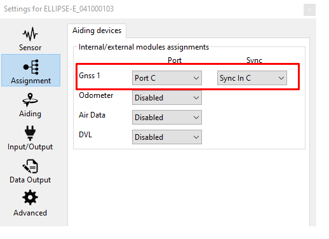Click the Data Output label in sidebar
Screen dimensions: 329x239
(x=30, y=180)
